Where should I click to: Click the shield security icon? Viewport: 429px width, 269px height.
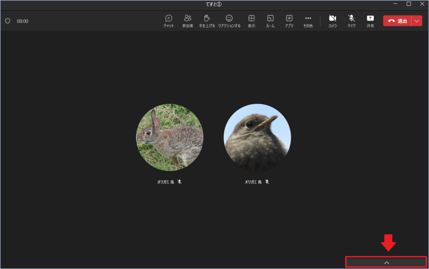[x=8, y=21]
